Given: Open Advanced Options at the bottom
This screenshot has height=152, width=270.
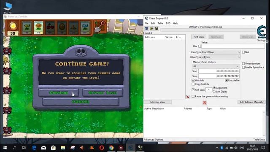Looking at the screenshot, I should 154,140.
